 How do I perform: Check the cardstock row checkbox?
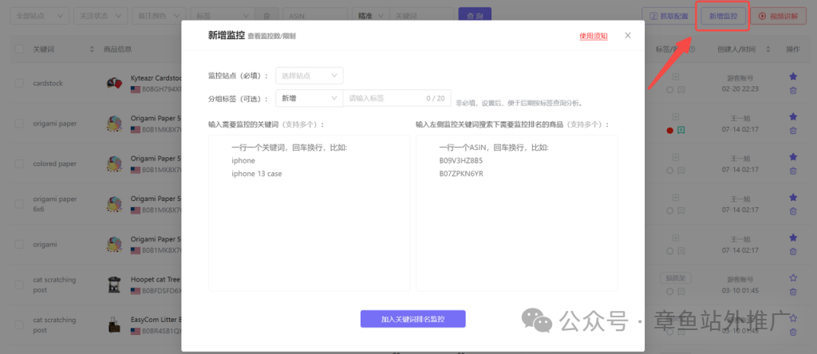(18, 83)
